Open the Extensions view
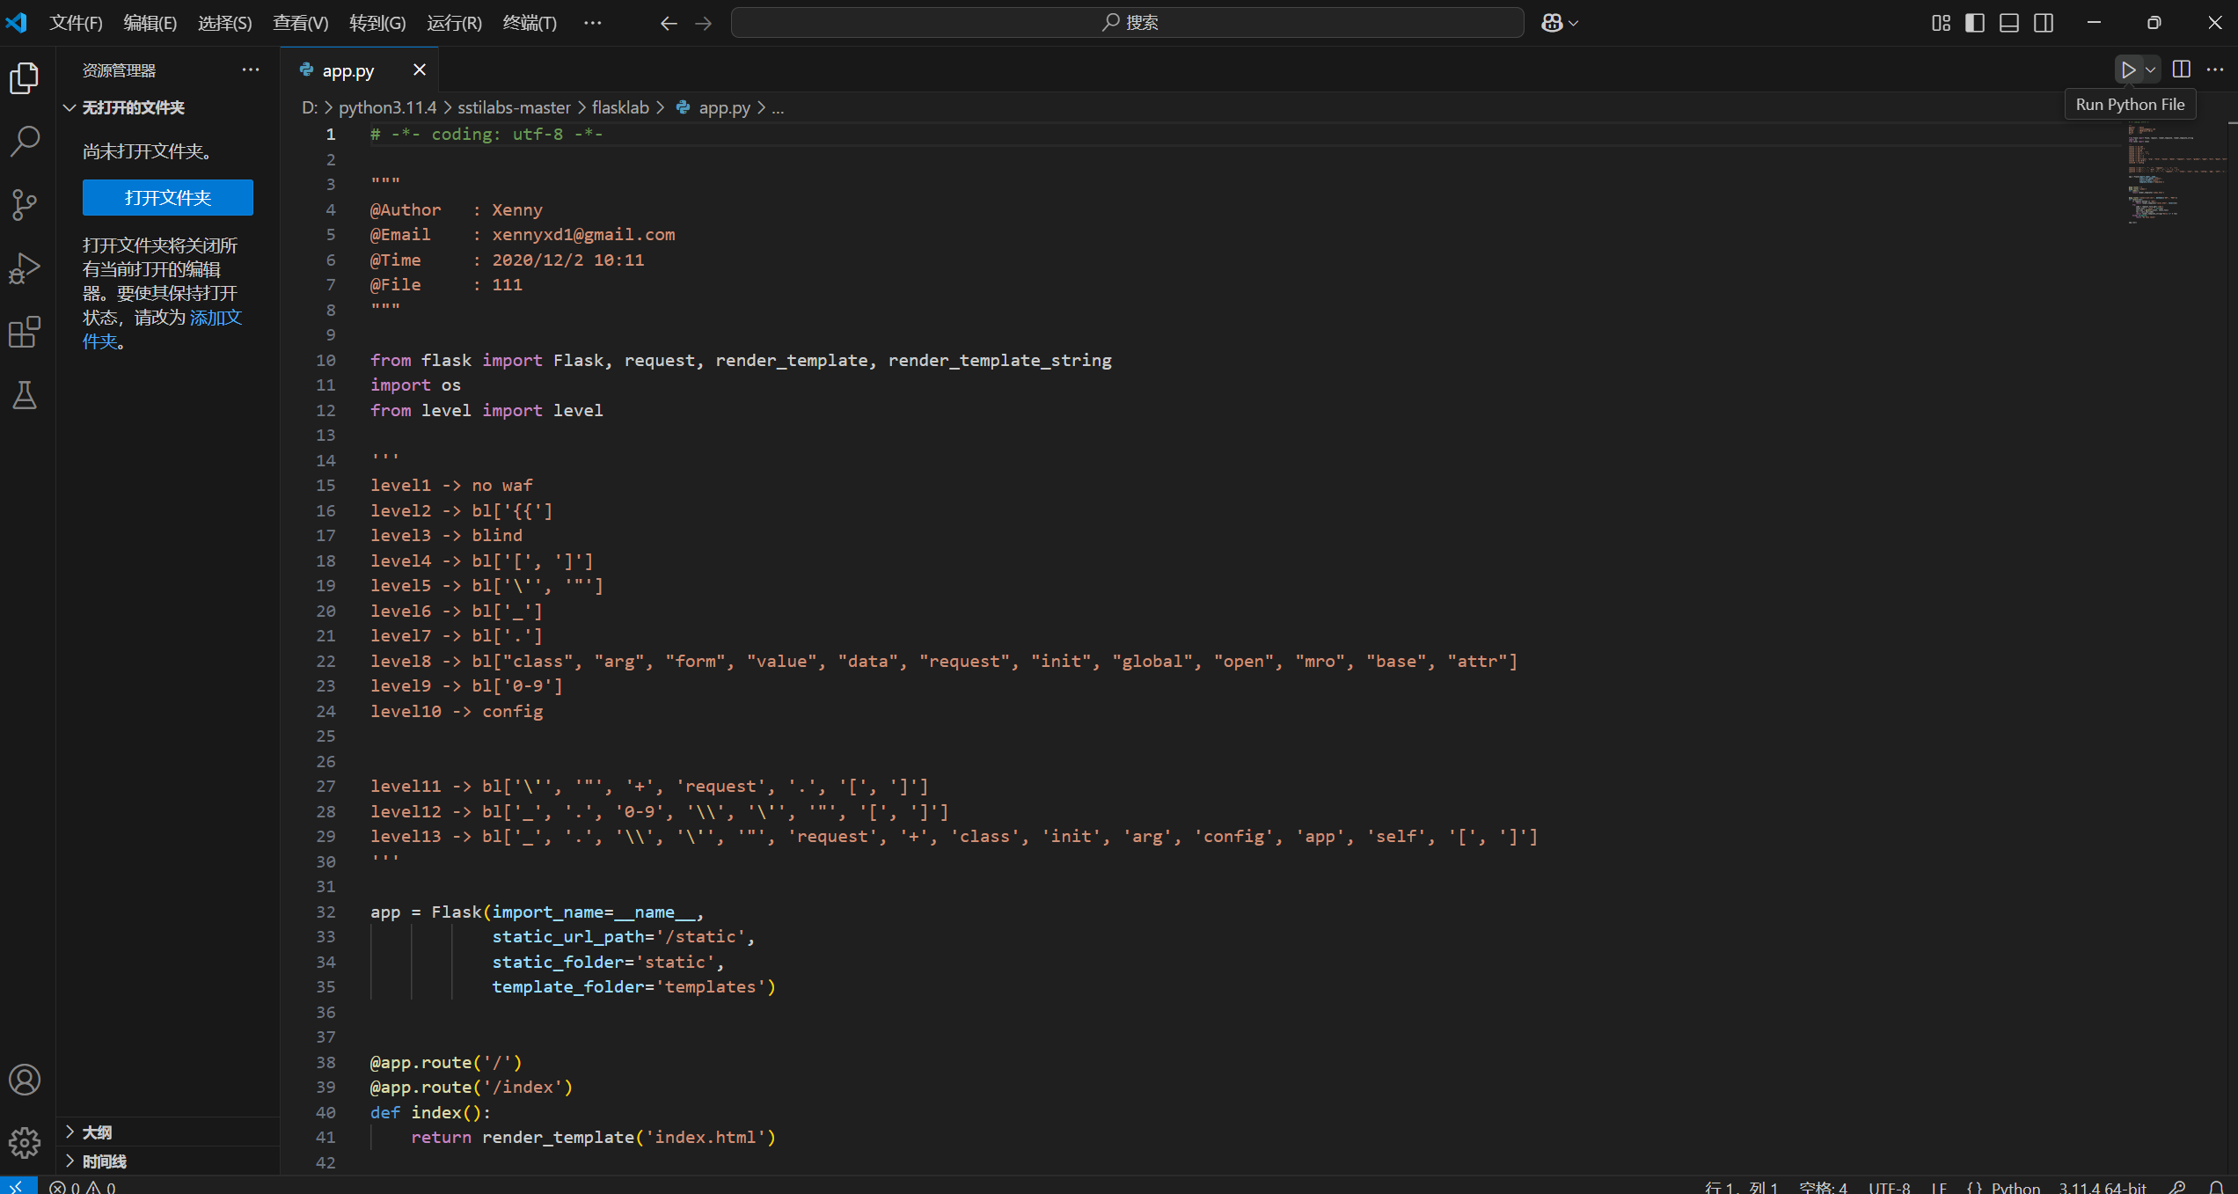This screenshot has width=2238, height=1194. (25, 332)
